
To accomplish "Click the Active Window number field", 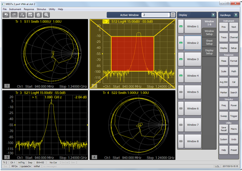I will [155, 15].
